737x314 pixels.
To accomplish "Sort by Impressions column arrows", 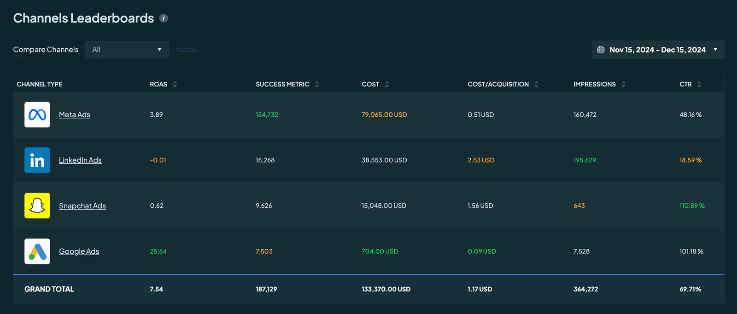I will [x=624, y=84].
